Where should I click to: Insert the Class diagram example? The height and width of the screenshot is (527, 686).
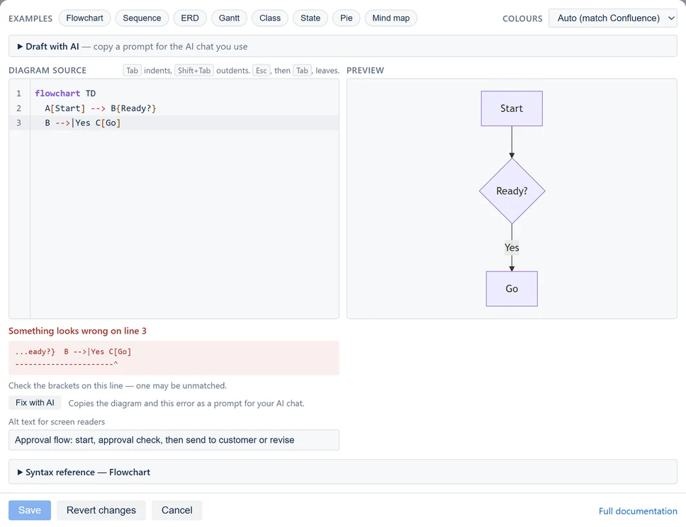pyautogui.click(x=270, y=18)
